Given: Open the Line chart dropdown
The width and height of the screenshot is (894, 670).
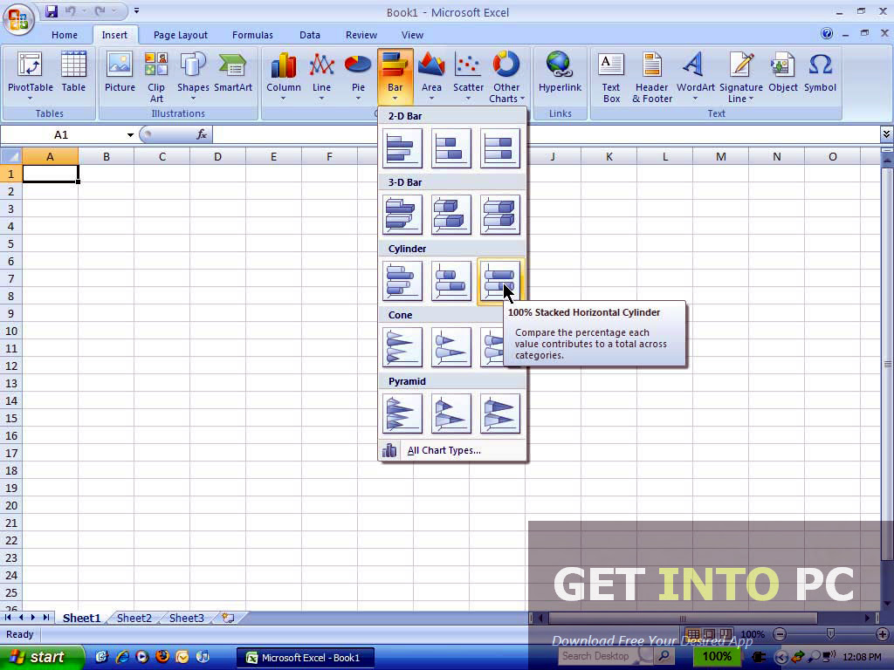Looking at the screenshot, I should [321, 77].
